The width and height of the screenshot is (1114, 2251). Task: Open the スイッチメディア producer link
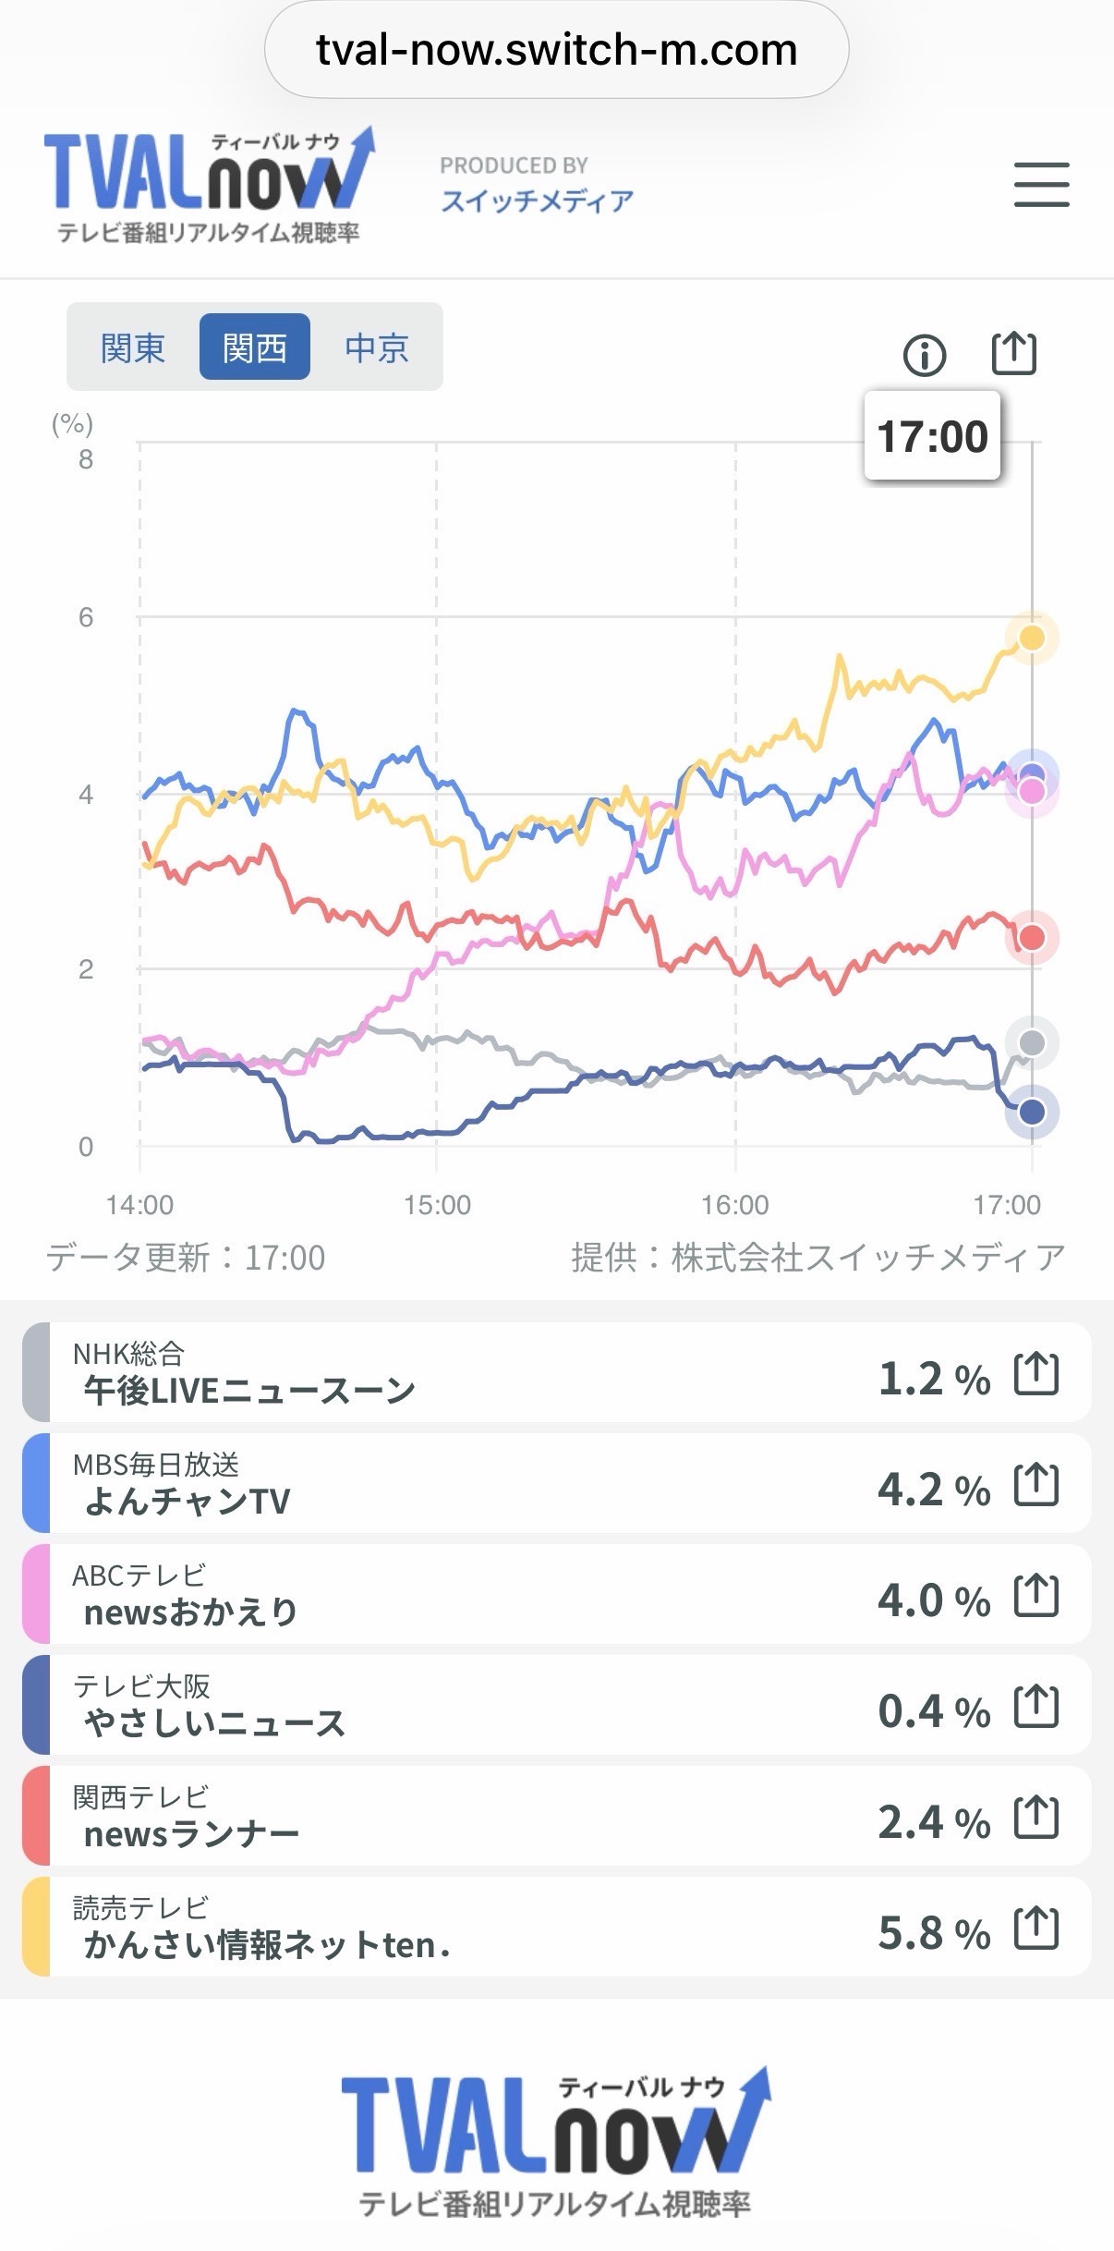tap(537, 201)
